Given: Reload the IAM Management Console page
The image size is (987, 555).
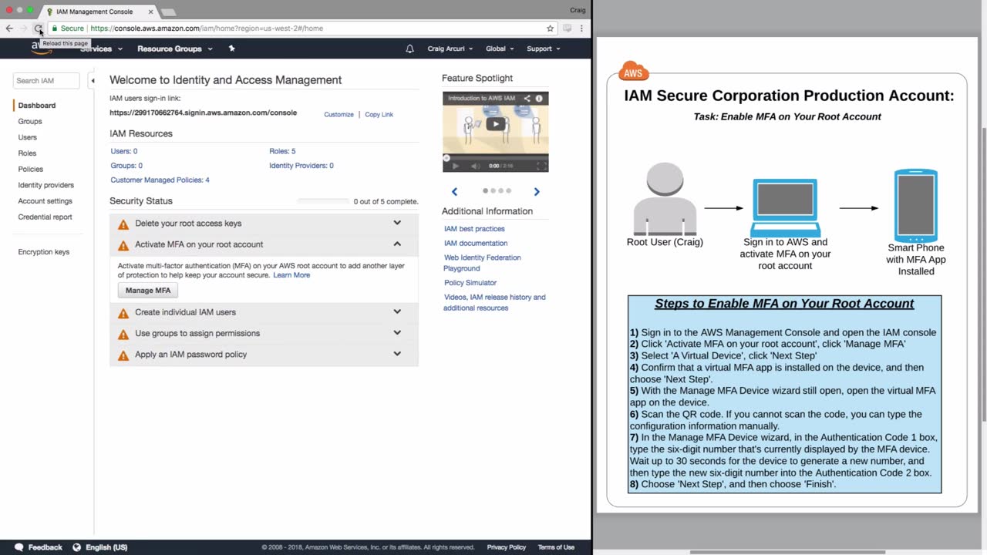Looking at the screenshot, I should point(38,29).
